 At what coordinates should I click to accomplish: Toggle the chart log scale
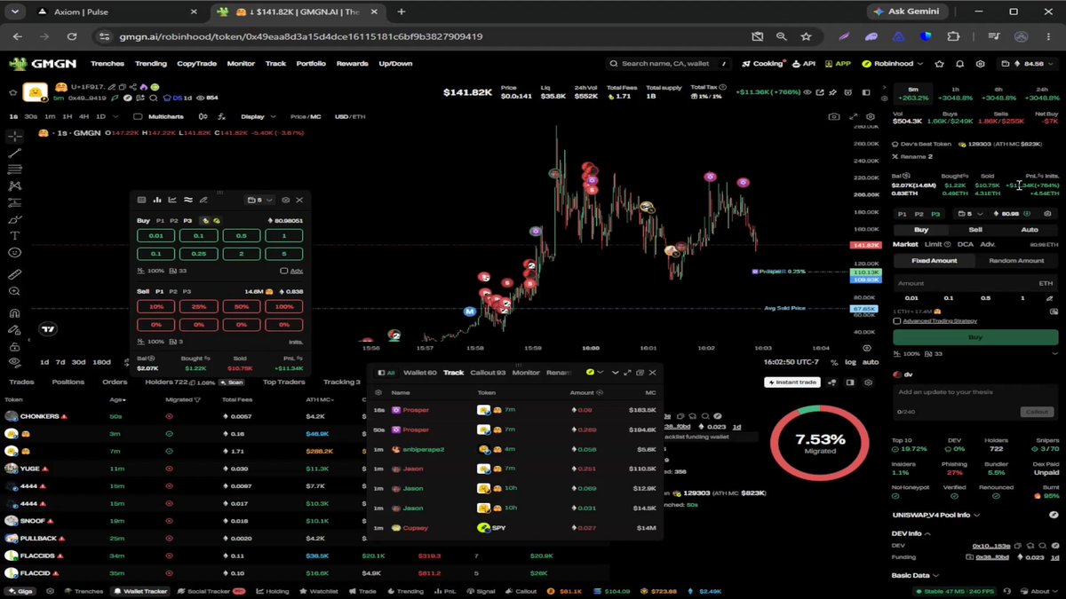(850, 362)
